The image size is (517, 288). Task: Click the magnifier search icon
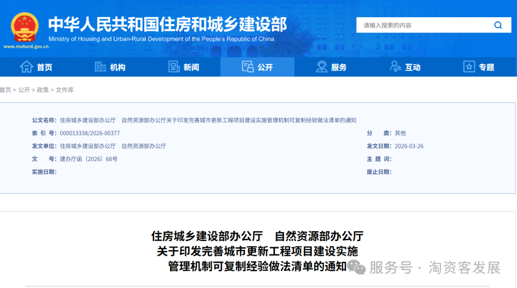coord(498,25)
